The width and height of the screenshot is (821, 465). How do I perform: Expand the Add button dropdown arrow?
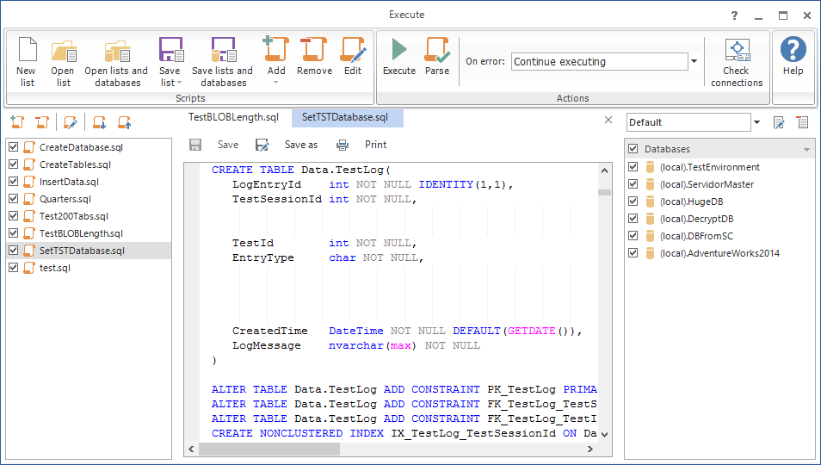[276, 83]
